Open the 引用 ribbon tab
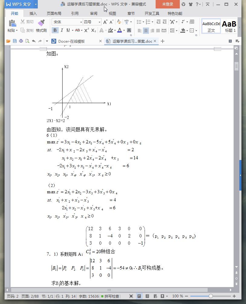 [75, 13]
